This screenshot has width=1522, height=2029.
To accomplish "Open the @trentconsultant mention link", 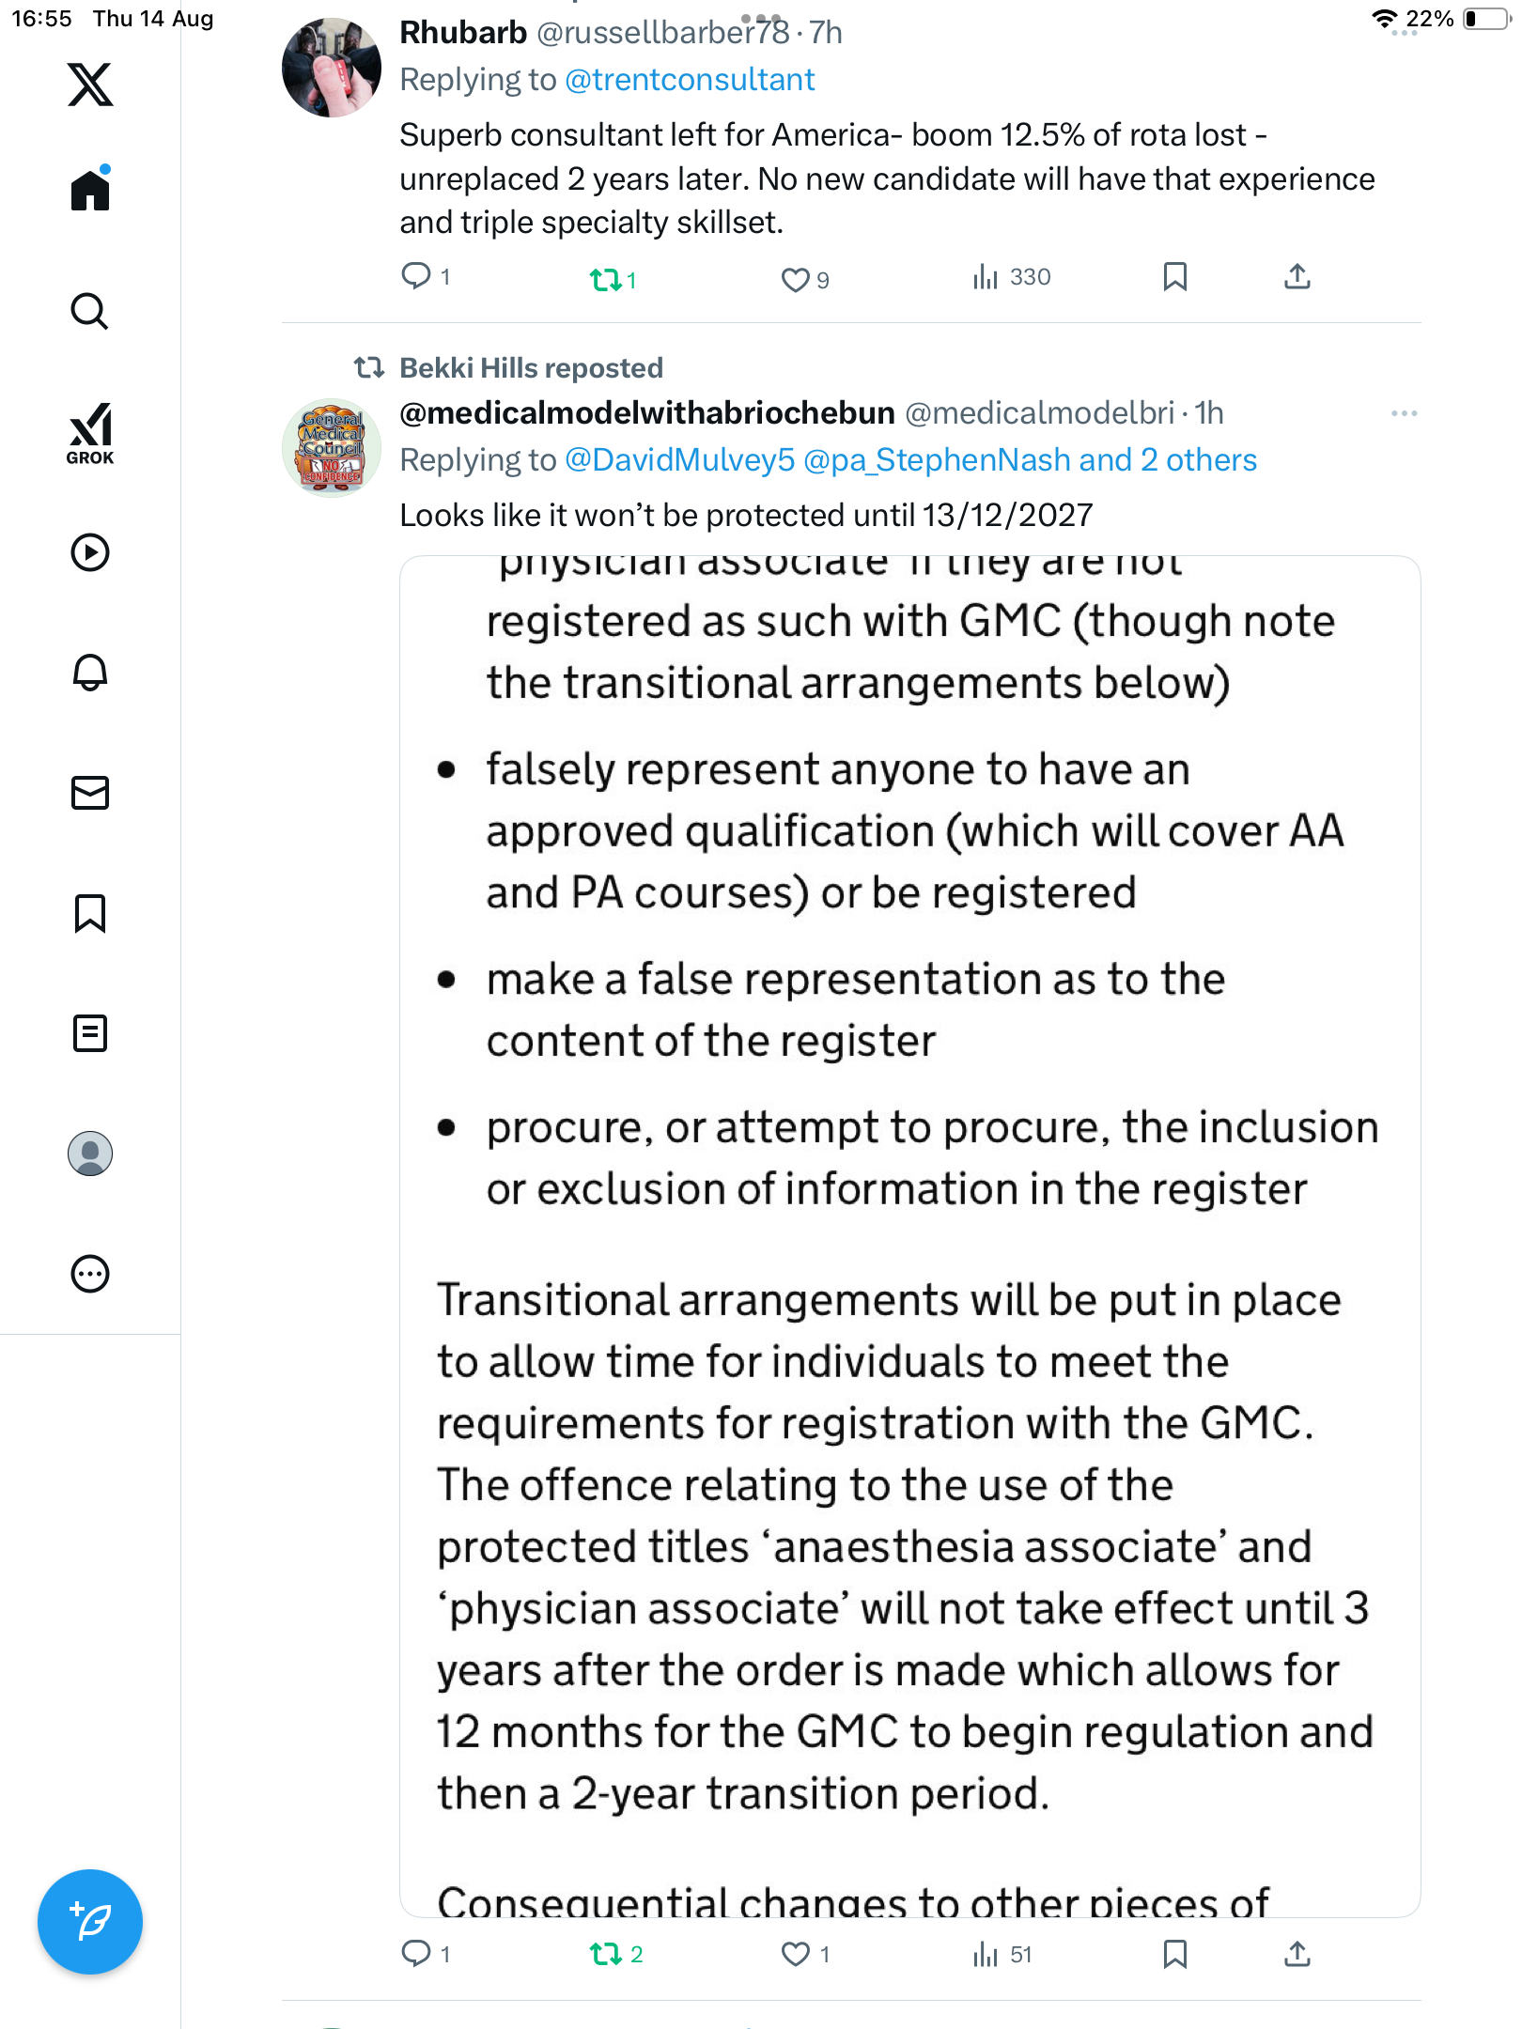I will tap(690, 80).
